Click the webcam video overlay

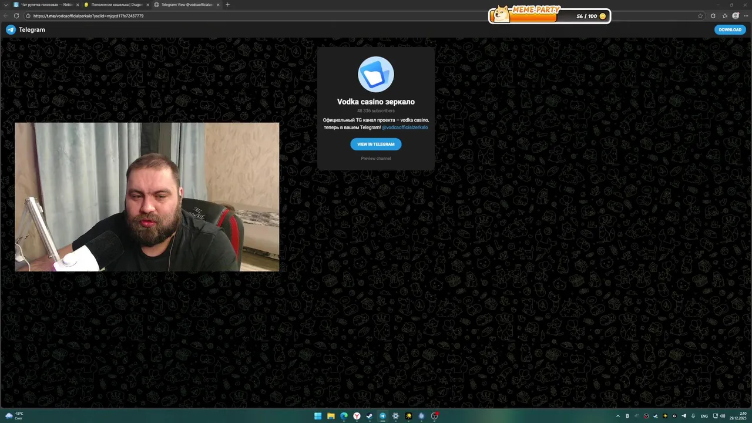click(147, 197)
